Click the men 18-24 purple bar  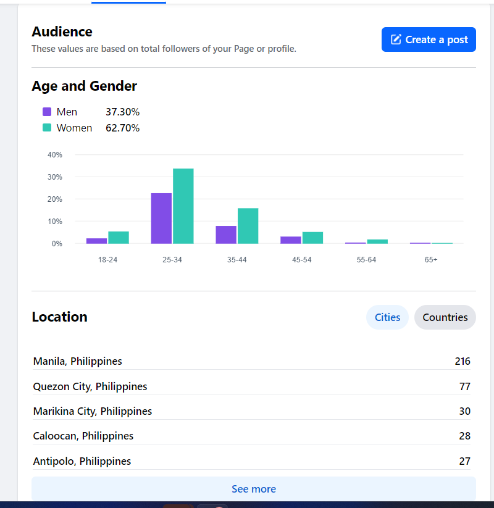coord(96,241)
